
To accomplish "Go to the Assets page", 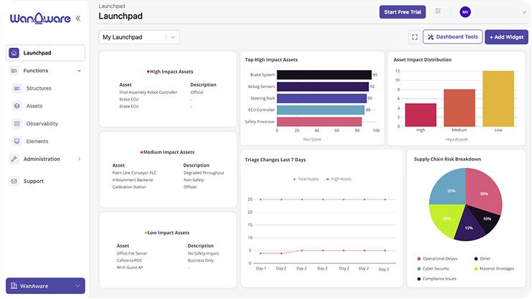I will pos(34,106).
